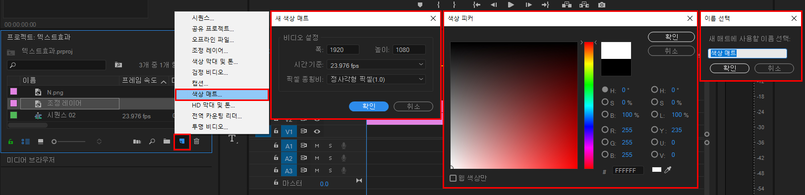Click the camera folder icon beside search
Viewport: 805px width, 195px height.
coord(118,65)
